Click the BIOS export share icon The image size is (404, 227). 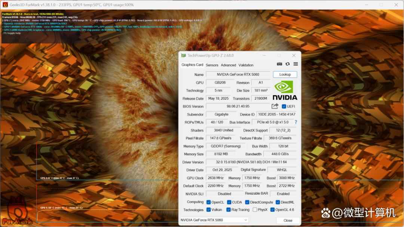coord(275,106)
